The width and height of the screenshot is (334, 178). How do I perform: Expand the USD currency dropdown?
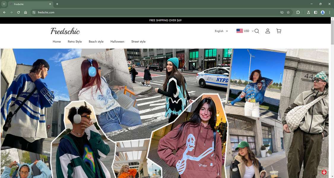coord(249,31)
